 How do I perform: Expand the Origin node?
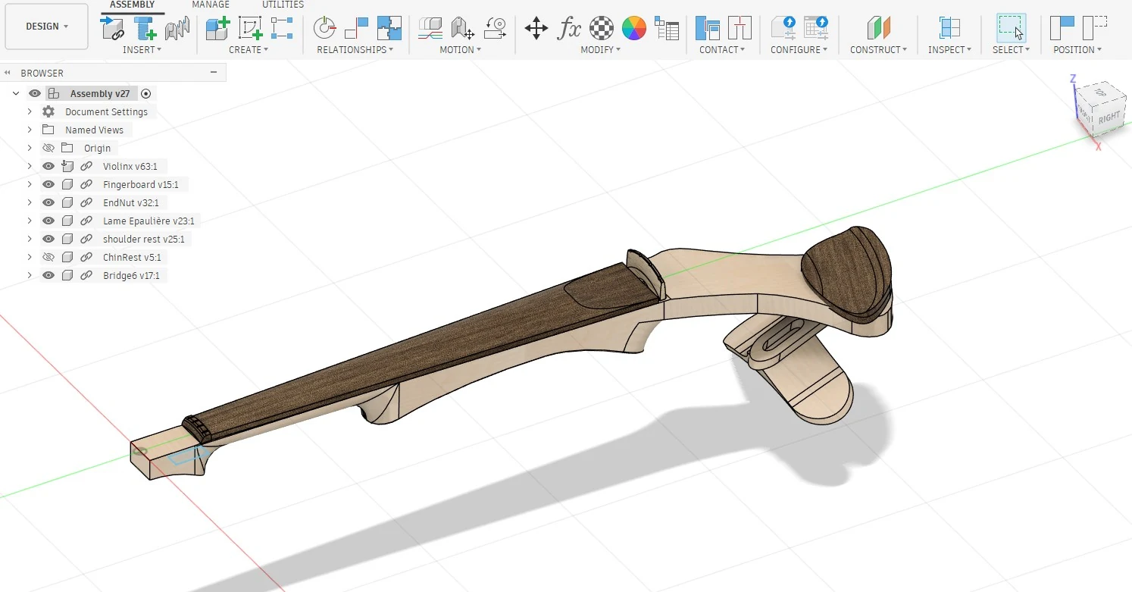pyautogui.click(x=30, y=148)
